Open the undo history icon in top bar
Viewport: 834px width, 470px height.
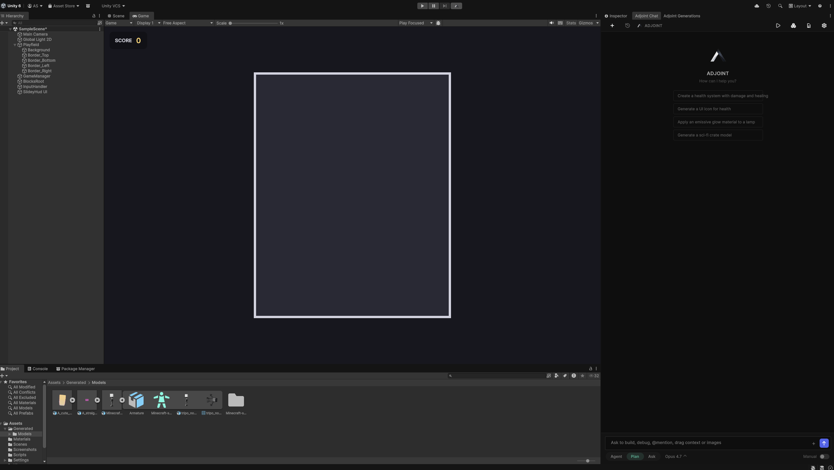(768, 6)
